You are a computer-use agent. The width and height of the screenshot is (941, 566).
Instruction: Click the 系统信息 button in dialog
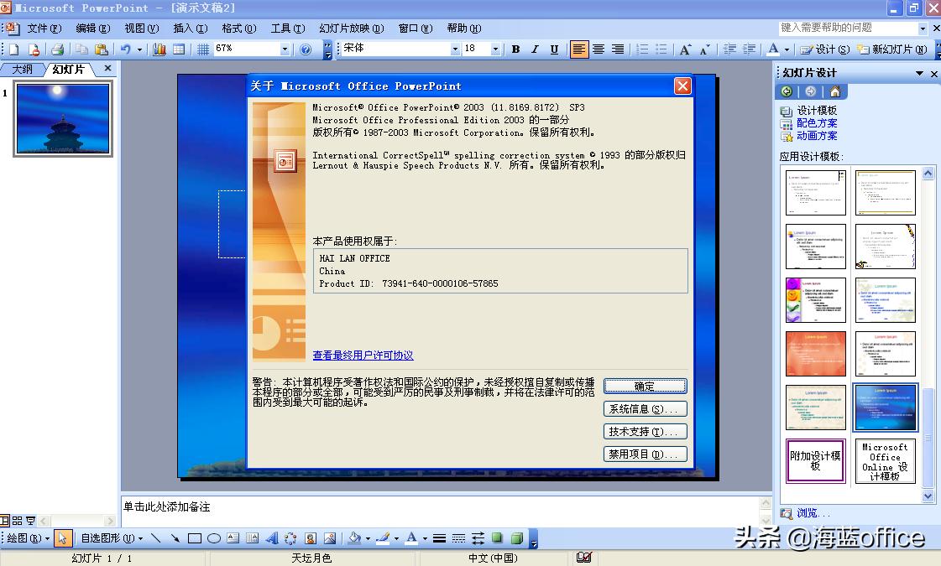pyautogui.click(x=644, y=408)
